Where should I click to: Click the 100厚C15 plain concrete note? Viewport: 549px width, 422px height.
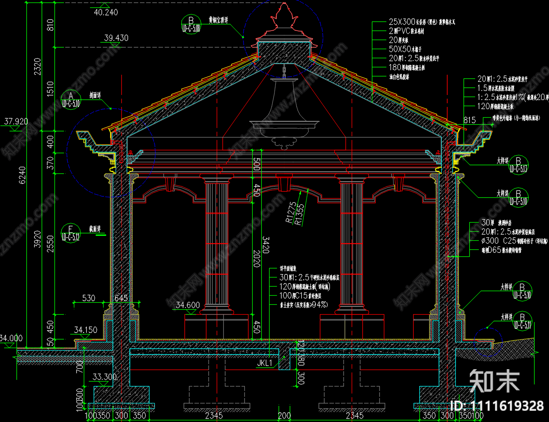pyautogui.click(x=301, y=296)
